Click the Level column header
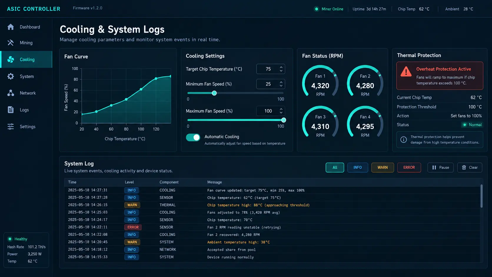 (x=129, y=182)
